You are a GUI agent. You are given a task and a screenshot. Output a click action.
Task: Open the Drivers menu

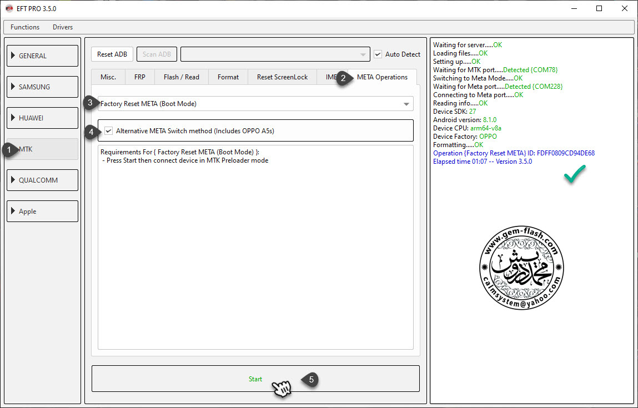click(63, 27)
